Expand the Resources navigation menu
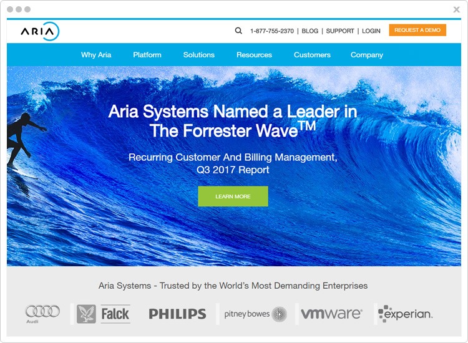Viewport: 468px width, 343px height. pyautogui.click(x=254, y=55)
